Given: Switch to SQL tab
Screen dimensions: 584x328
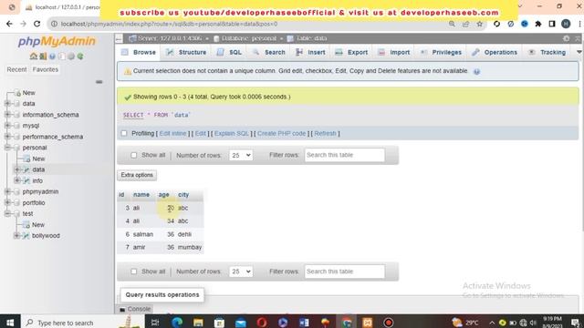Looking at the screenshot, I should pyautogui.click(x=230, y=53).
